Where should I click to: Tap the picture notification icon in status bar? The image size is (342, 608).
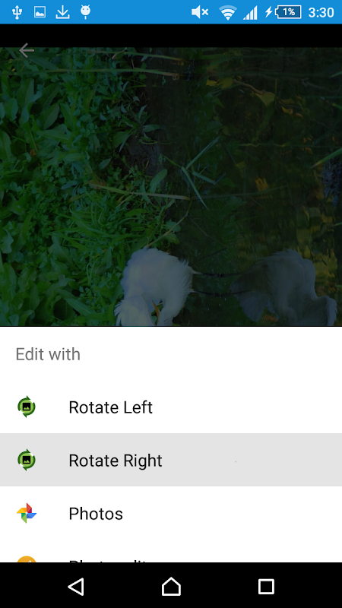pos(40,12)
